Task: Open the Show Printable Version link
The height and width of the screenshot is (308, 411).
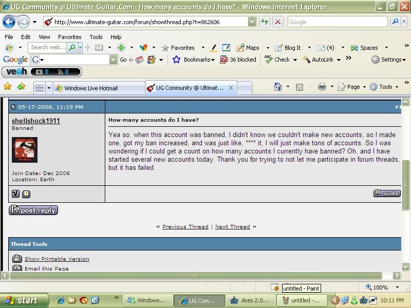Action: (57, 259)
